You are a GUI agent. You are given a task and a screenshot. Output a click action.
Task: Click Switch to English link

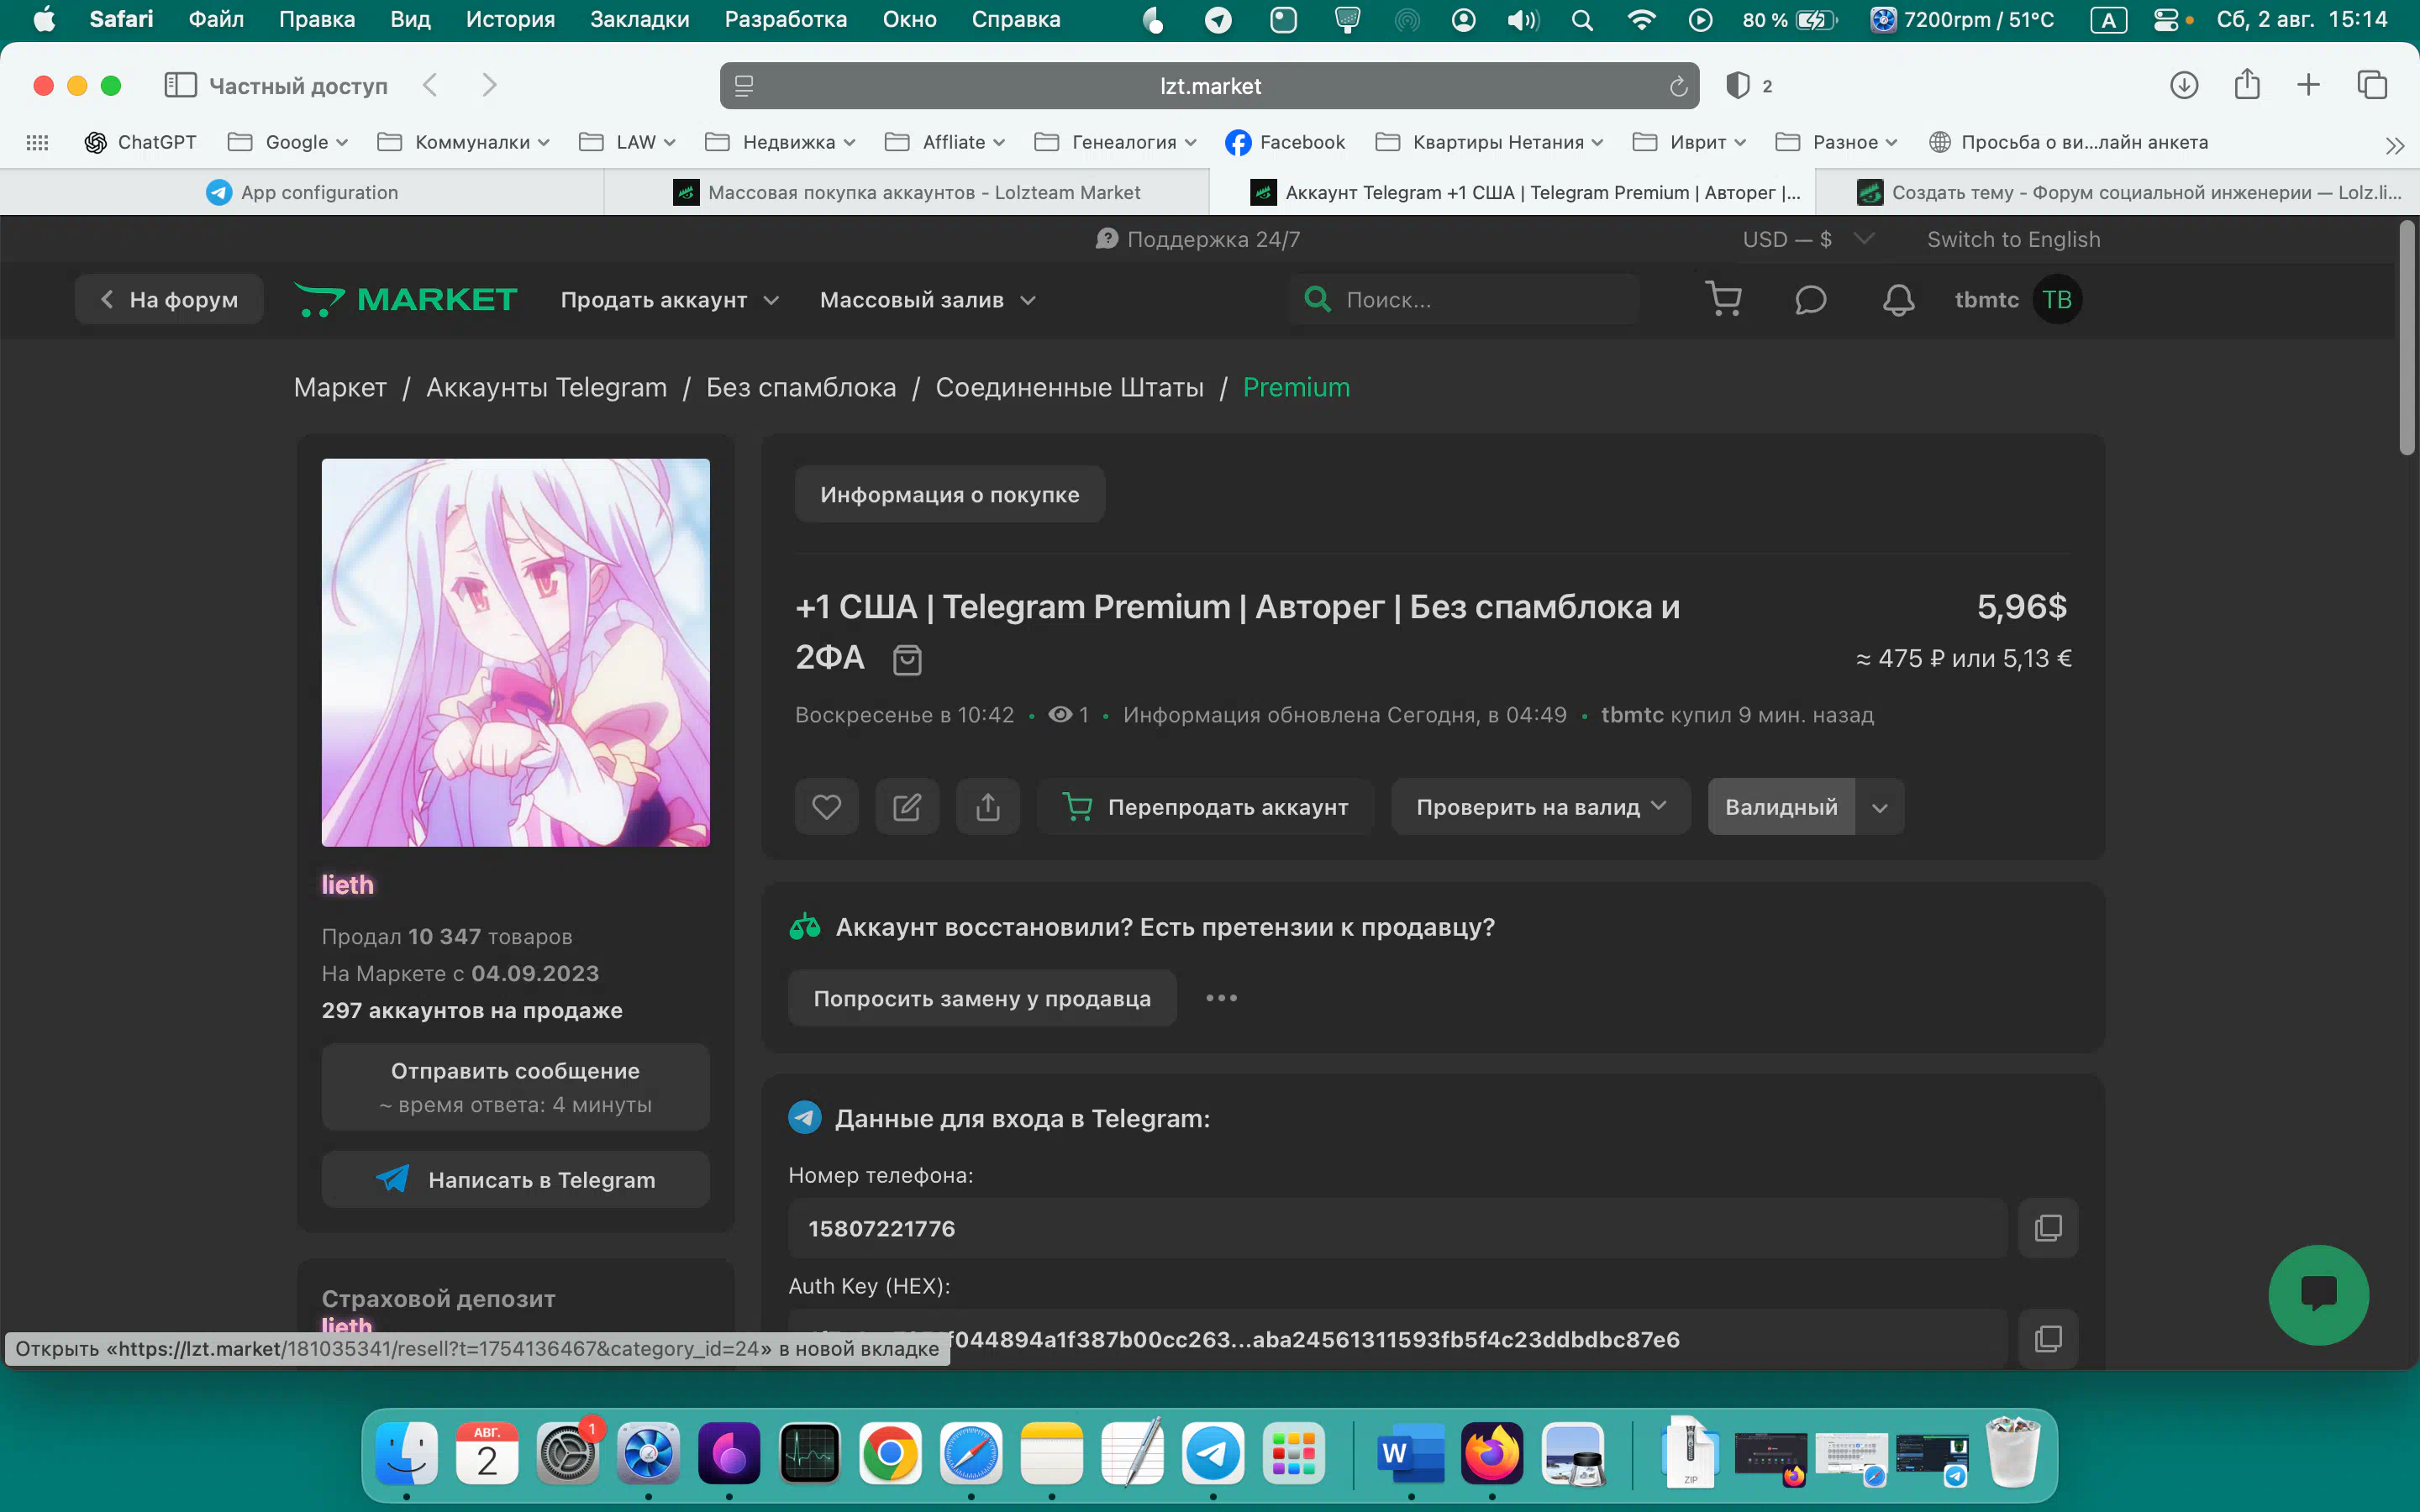pyautogui.click(x=2013, y=240)
